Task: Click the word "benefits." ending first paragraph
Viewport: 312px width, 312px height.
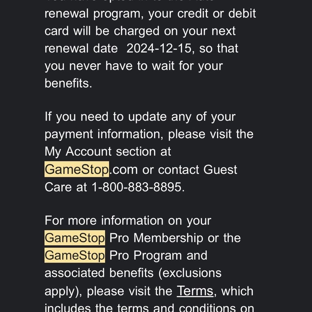Action: [68, 83]
